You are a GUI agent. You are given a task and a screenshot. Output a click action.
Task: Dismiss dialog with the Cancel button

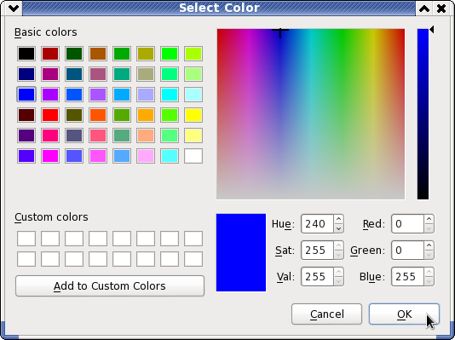pos(326,314)
